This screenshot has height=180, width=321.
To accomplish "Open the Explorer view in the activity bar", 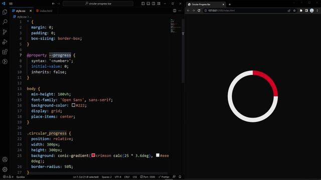I will click(x=5, y=12).
